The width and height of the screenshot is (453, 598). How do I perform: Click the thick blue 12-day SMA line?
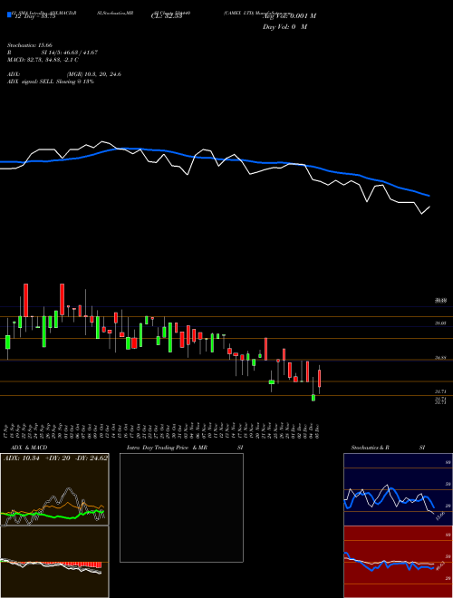214,159
